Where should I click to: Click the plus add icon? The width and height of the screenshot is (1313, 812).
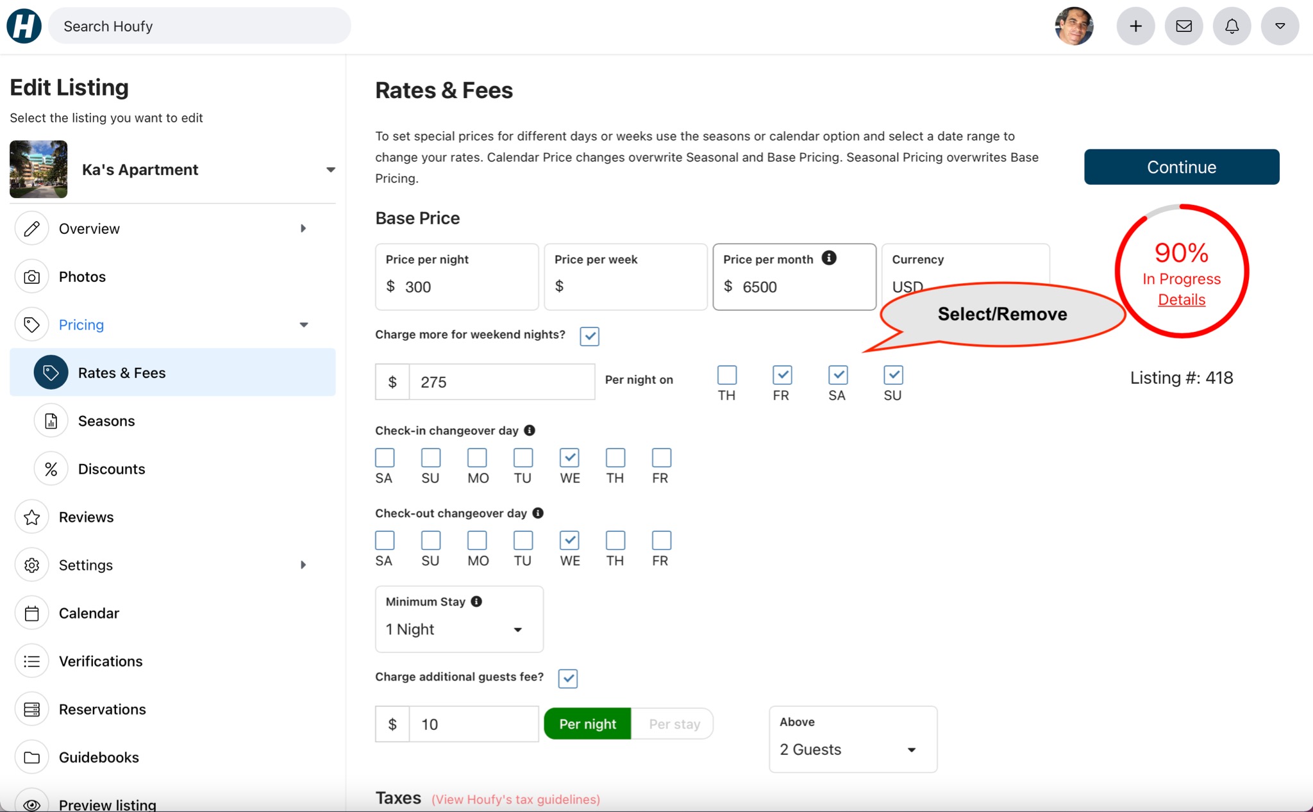click(1135, 26)
